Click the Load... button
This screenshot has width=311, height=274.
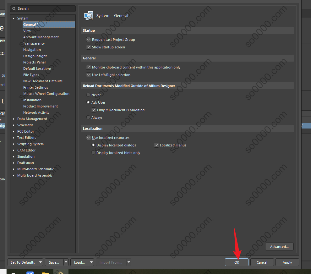(x=79, y=262)
